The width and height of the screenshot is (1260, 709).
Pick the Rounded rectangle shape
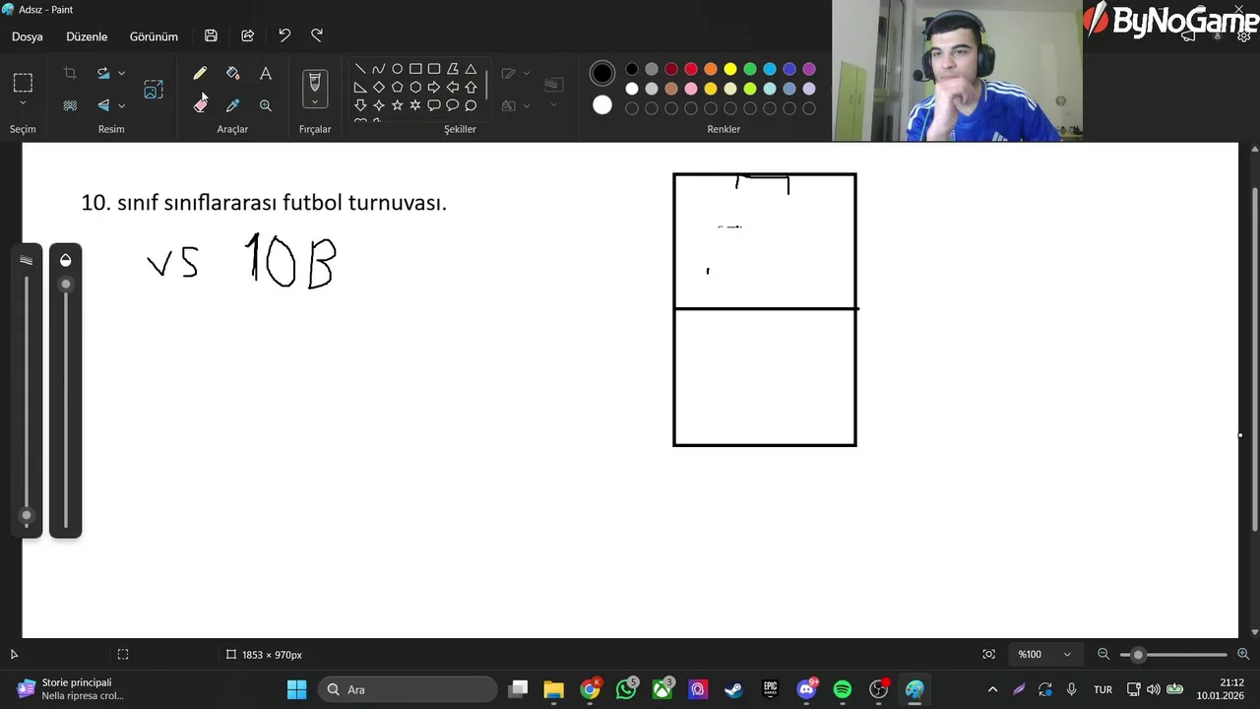[434, 69]
